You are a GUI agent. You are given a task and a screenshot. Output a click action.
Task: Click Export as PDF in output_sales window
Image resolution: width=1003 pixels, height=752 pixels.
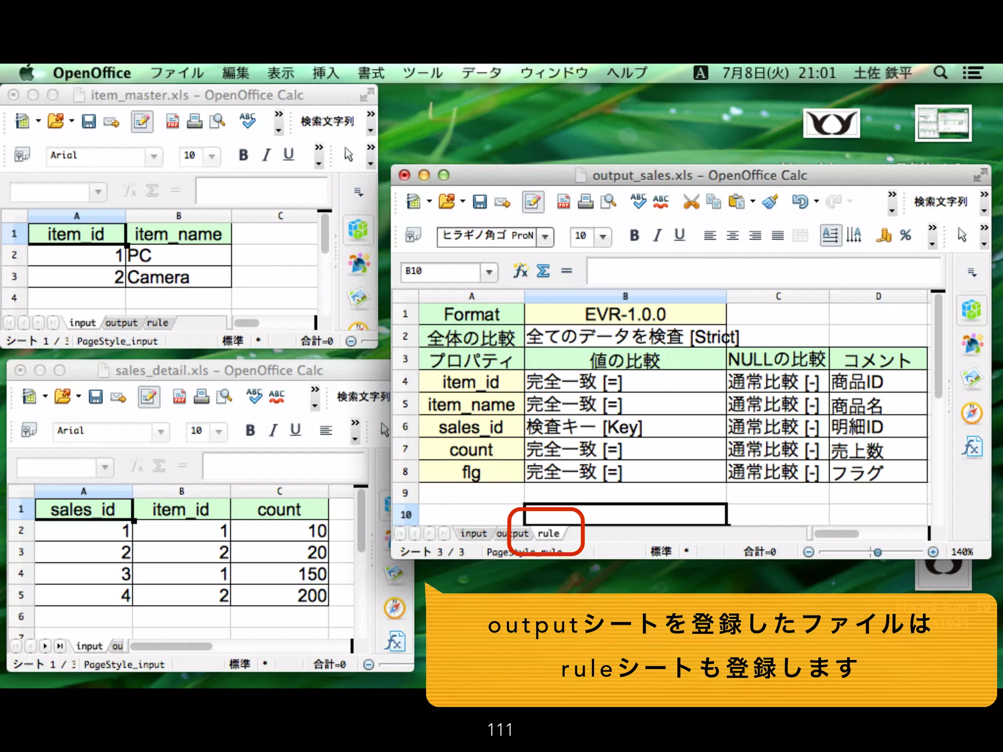tap(563, 202)
